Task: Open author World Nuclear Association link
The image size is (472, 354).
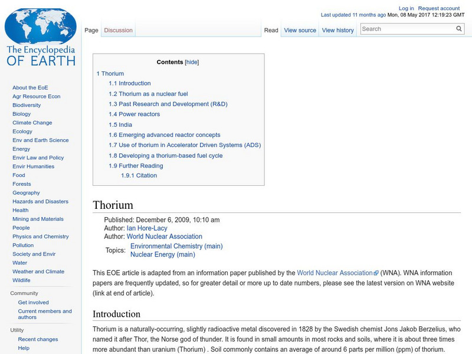Action: 165,237
